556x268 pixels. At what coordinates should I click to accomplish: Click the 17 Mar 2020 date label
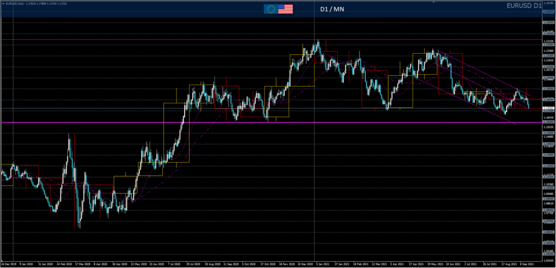pos(84,265)
